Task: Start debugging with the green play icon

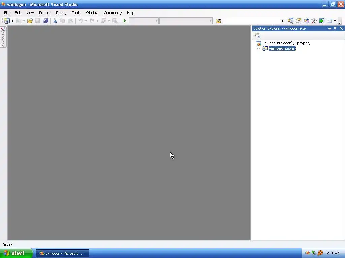Action: tap(125, 21)
